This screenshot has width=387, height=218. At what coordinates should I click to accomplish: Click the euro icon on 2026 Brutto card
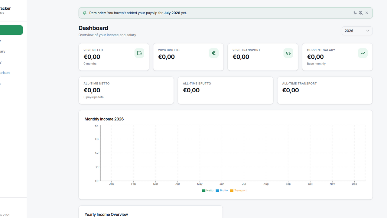coord(214,53)
